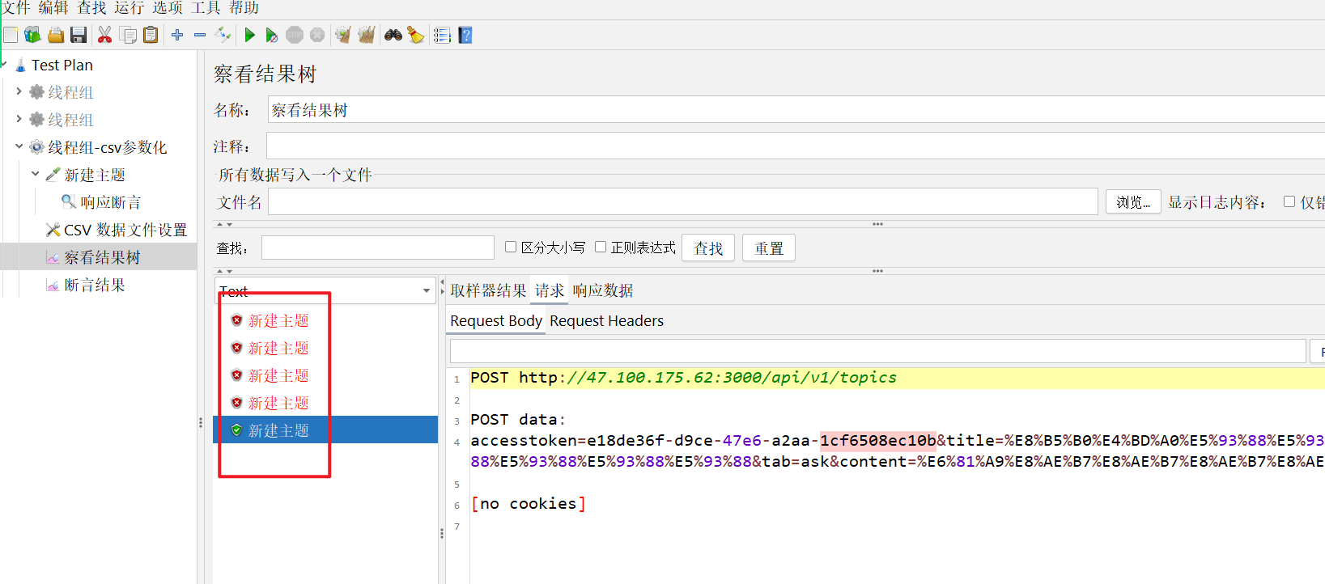Screen dimensions: 1325x584
Task: Collapse the Test Plan root node
Action: click(x=4, y=64)
